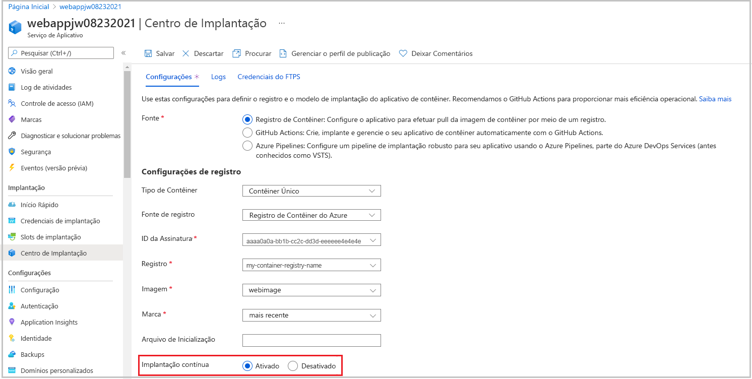Open the ID da Assinatura dropdown
Image resolution: width=752 pixels, height=379 pixels.
(311, 240)
